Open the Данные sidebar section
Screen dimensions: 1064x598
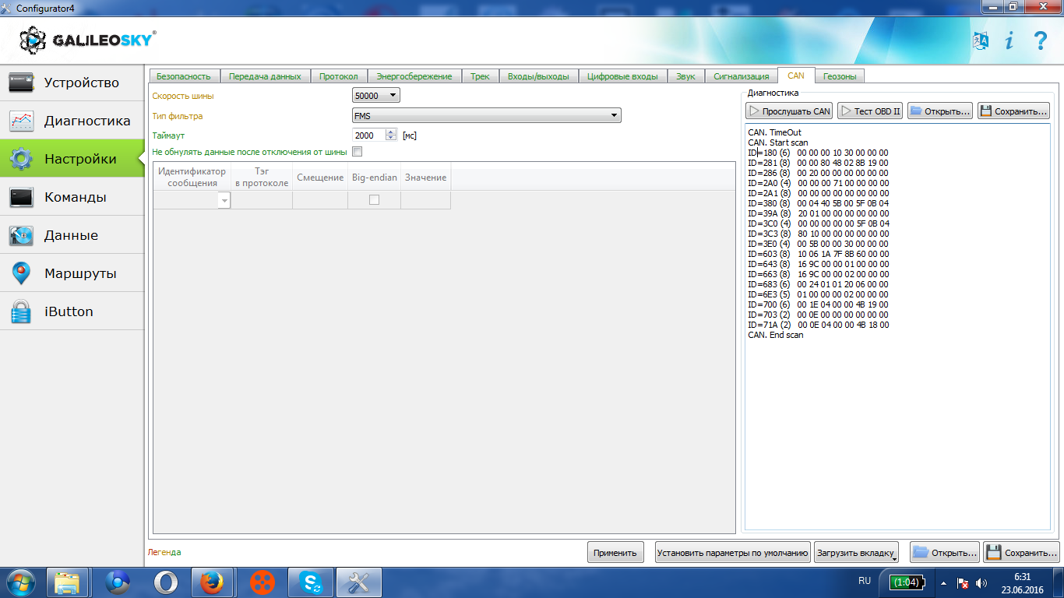[x=72, y=235]
